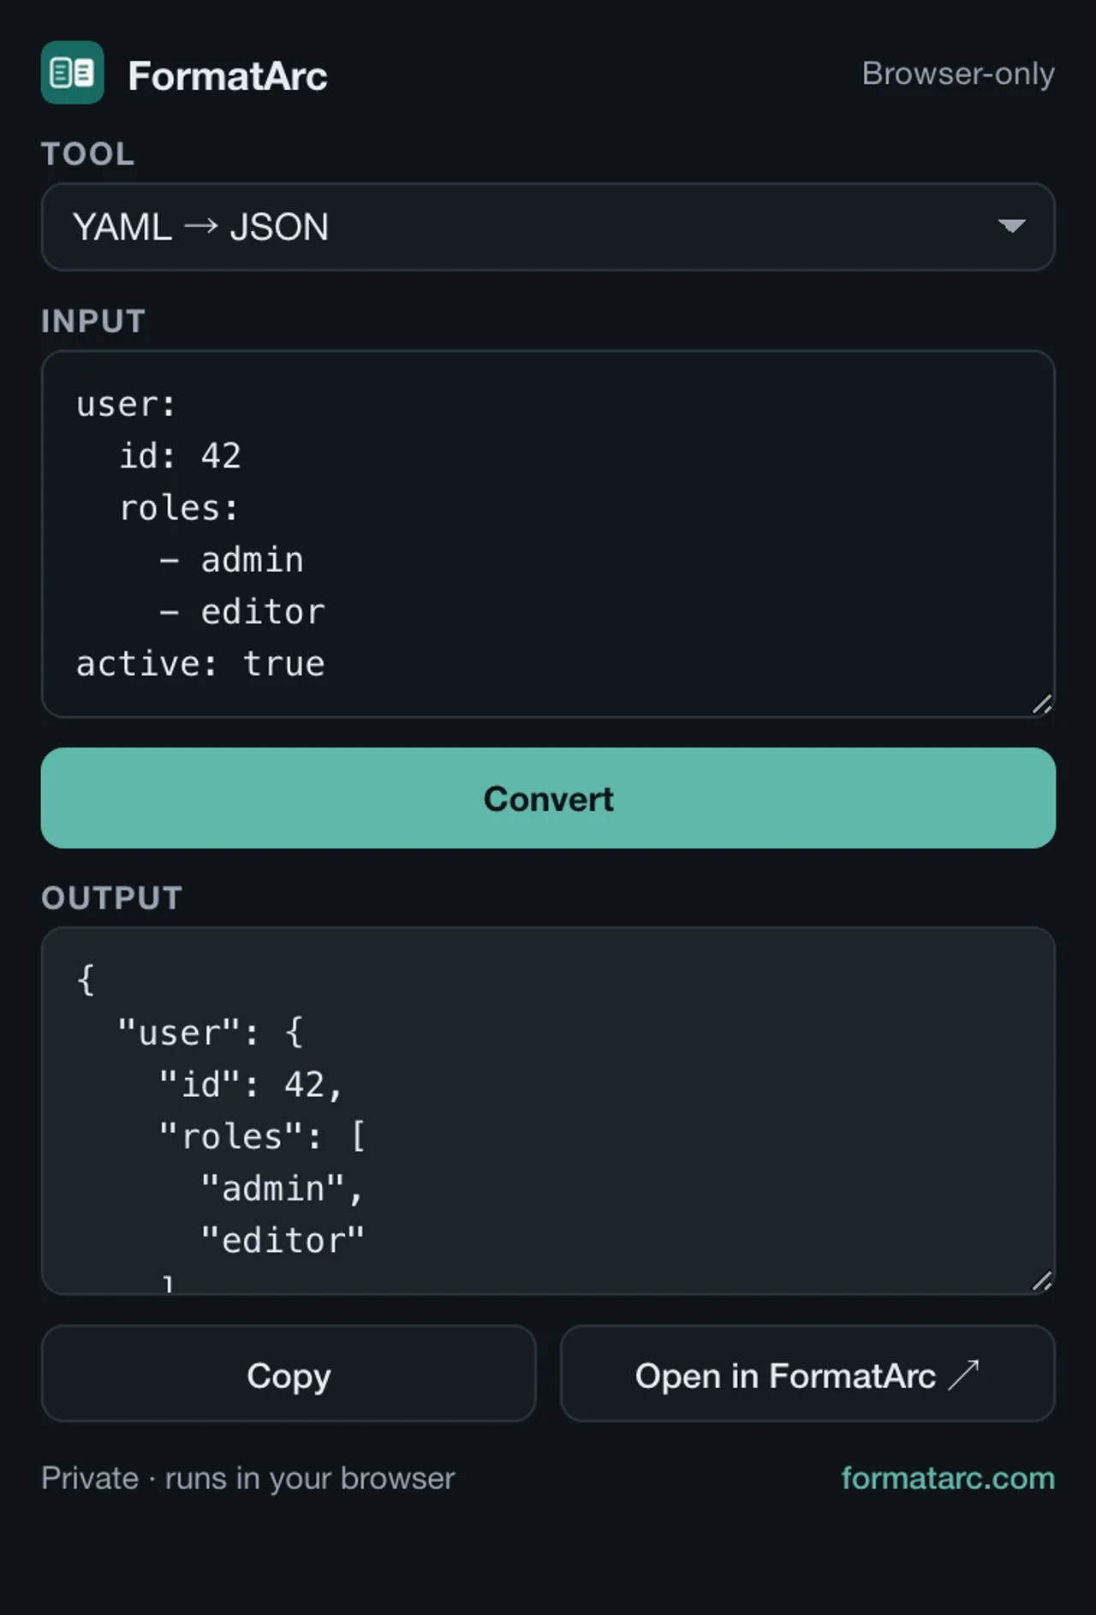
Task: Click the arrow icon on Open in FormatArc
Action: 963,1375
